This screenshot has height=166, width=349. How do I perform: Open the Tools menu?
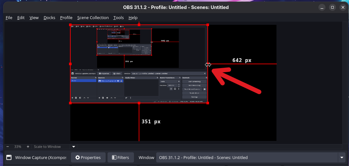click(118, 17)
